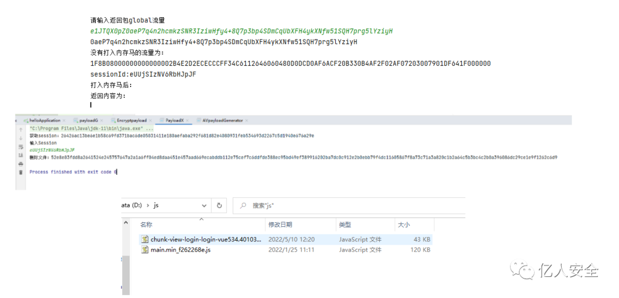Image resolution: width=619 pixels, height=298 pixels.
Task: Click the AVpayloadGenerator tab icon
Action: [x=199, y=120]
